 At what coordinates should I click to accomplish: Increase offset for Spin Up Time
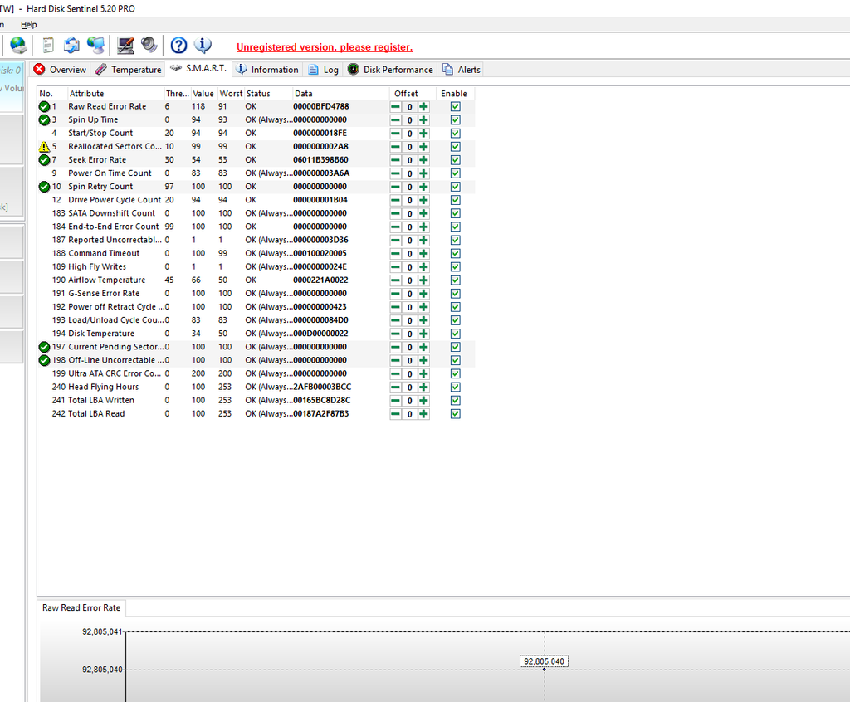point(423,119)
